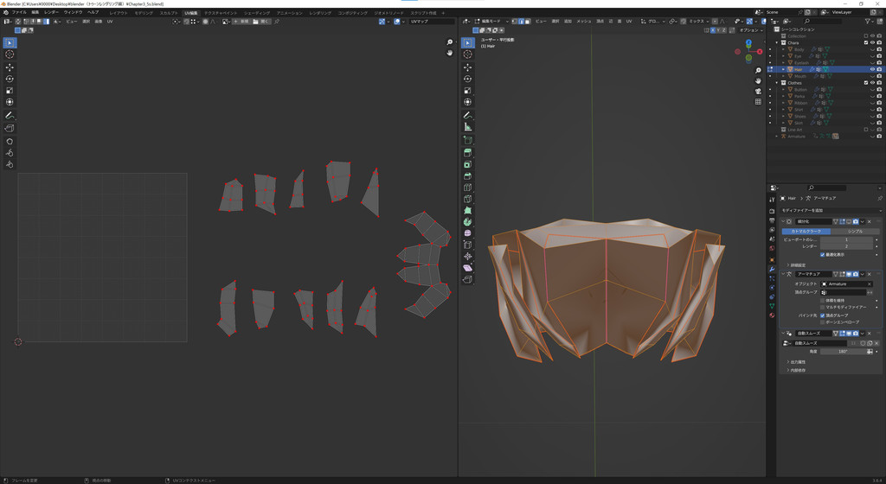The image size is (886, 484).
Task: Choose the Annotate tool in UV editor
Action: coord(10,115)
